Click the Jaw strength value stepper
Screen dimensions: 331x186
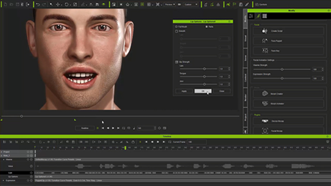click(x=229, y=84)
